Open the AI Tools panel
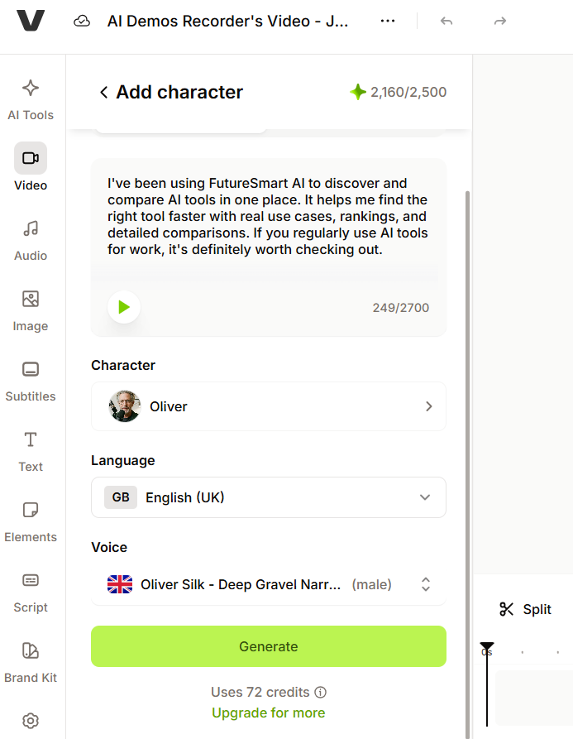 (31, 100)
